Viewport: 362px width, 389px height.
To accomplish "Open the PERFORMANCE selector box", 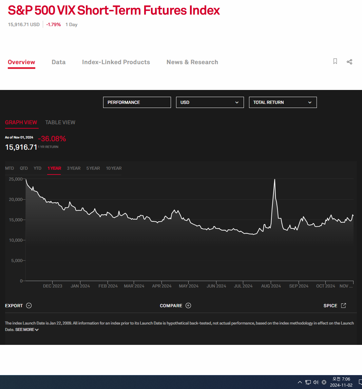I will coord(137,102).
